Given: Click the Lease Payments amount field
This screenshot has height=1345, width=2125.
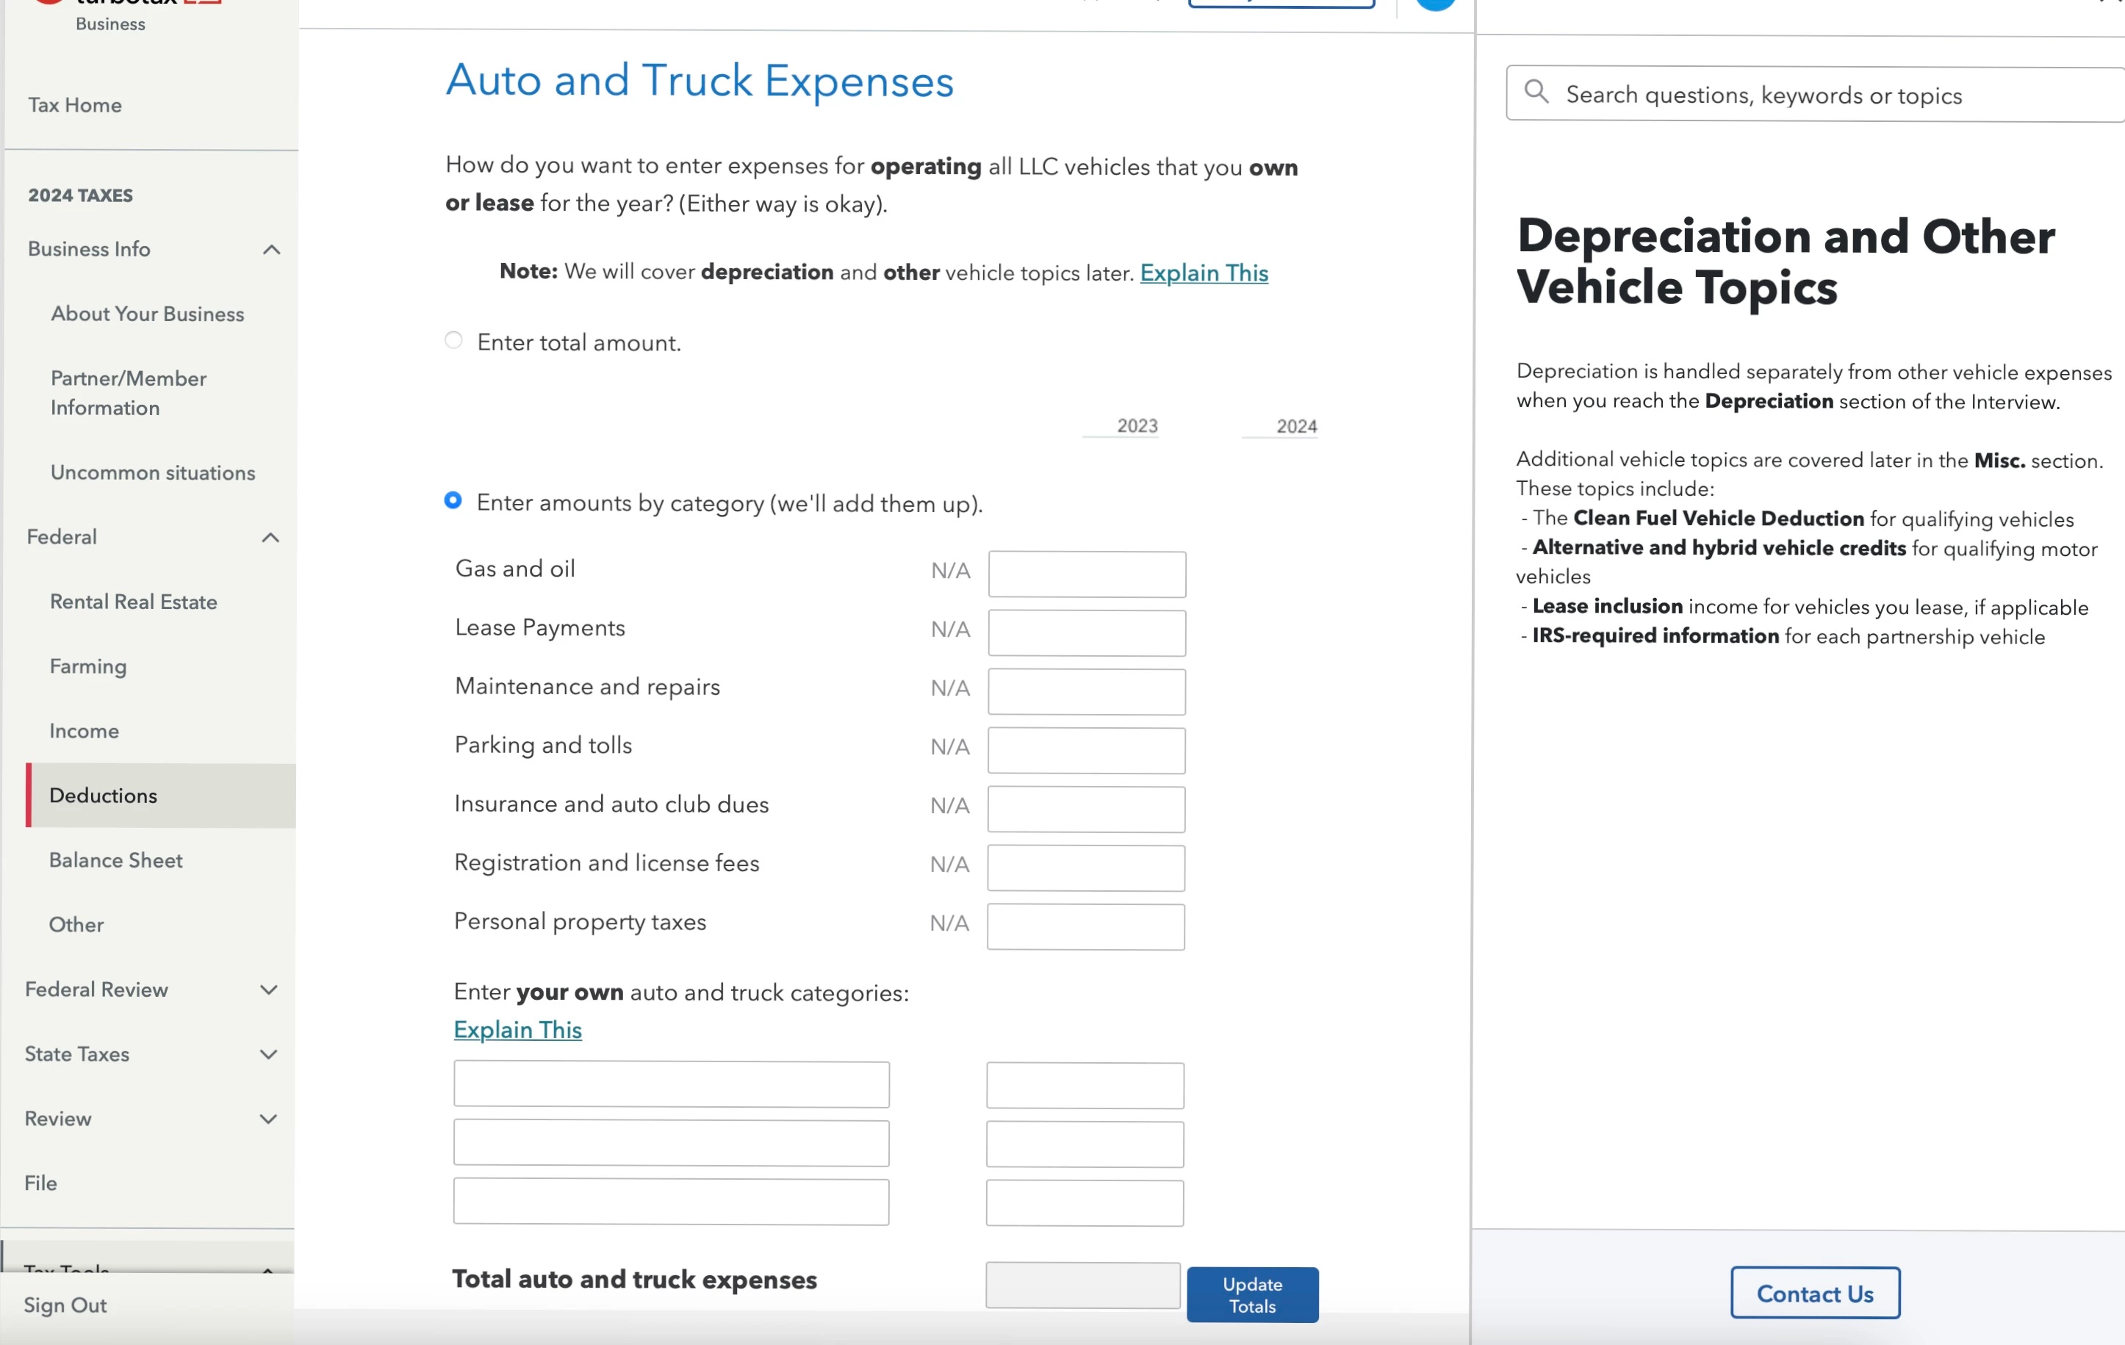Looking at the screenshot, I should coord(1086,632).
